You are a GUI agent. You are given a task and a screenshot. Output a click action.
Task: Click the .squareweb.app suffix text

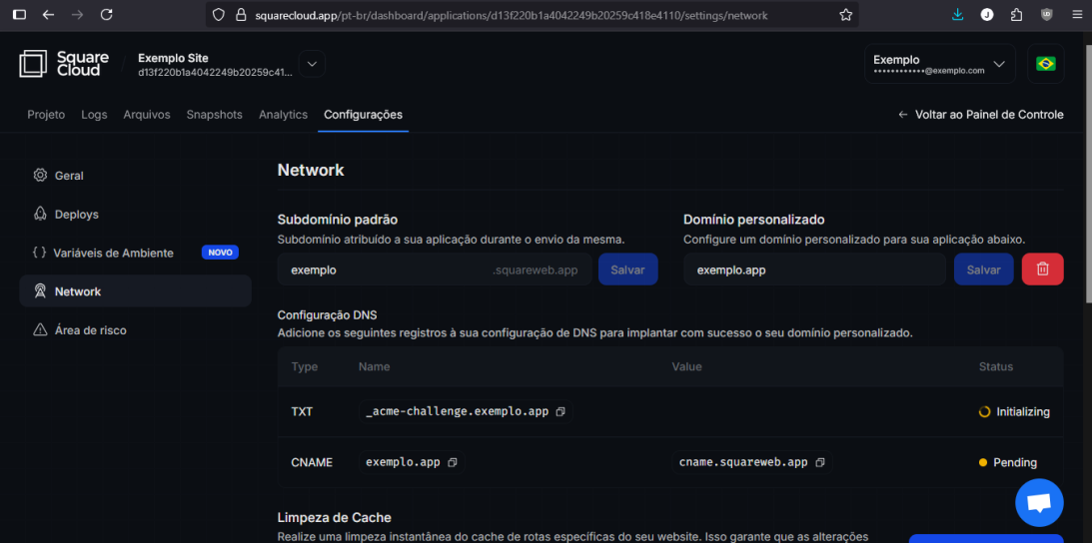[535, 271]
